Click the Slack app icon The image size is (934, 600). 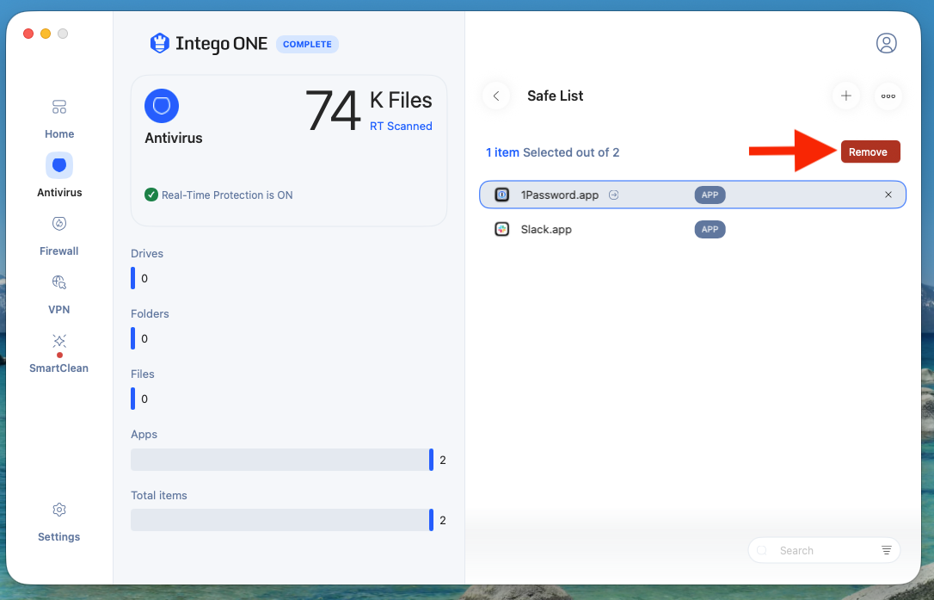tap(502, 230)
